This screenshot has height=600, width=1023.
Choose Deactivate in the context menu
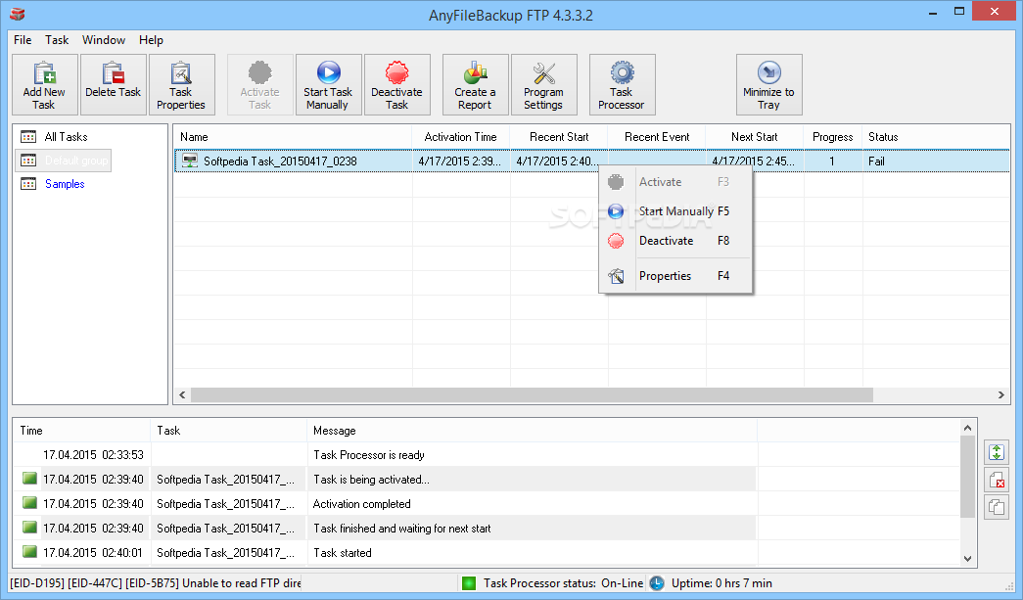[675, 241]
